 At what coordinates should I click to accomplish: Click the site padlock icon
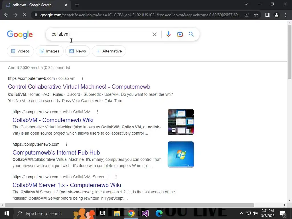pyautogui.click(x=36, y=15)
